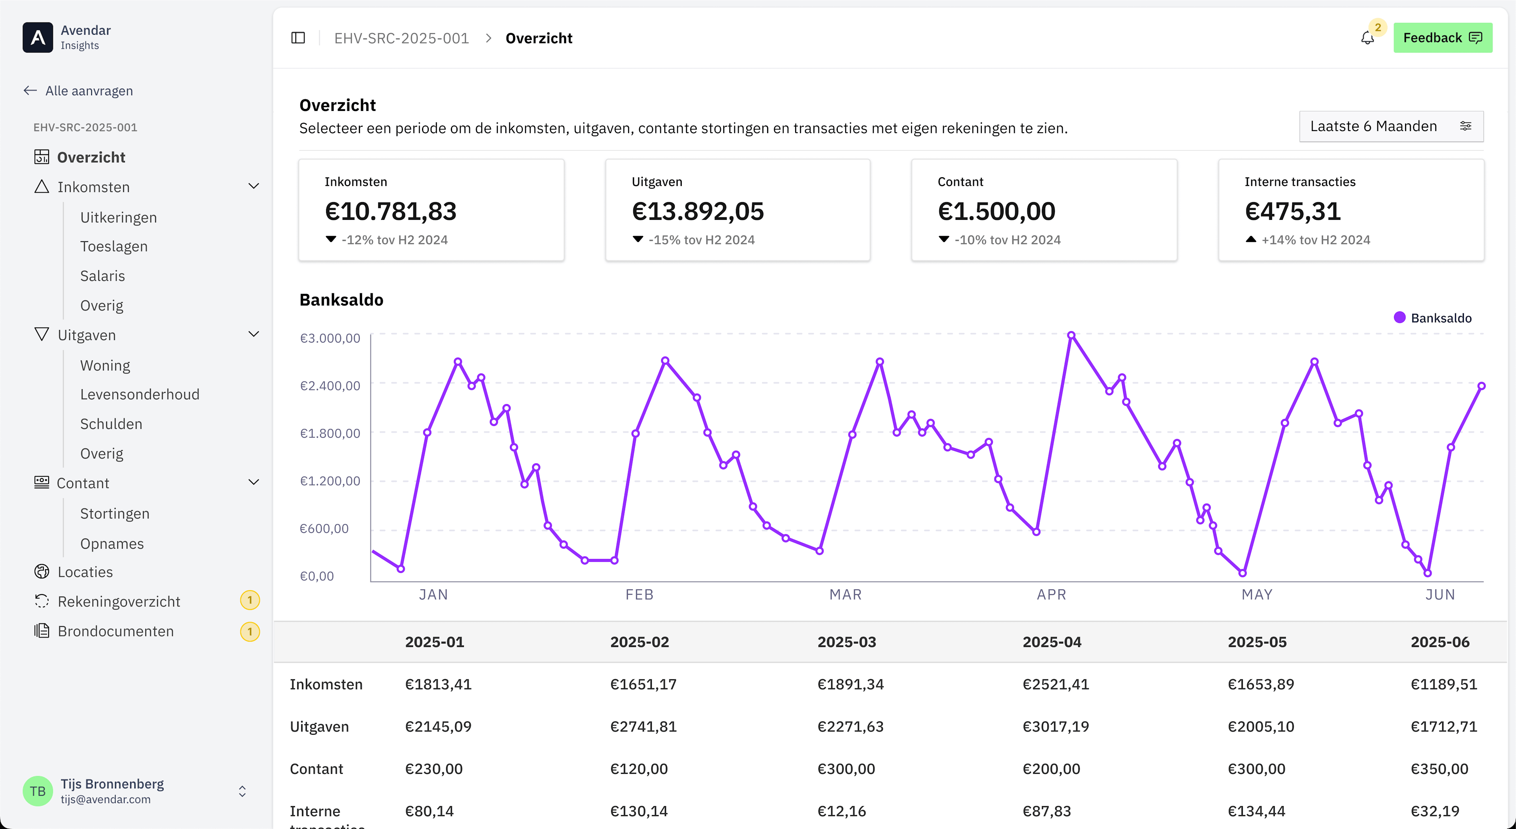
Task: Collapse the Contant section chevron
Action: click(253, 482)
